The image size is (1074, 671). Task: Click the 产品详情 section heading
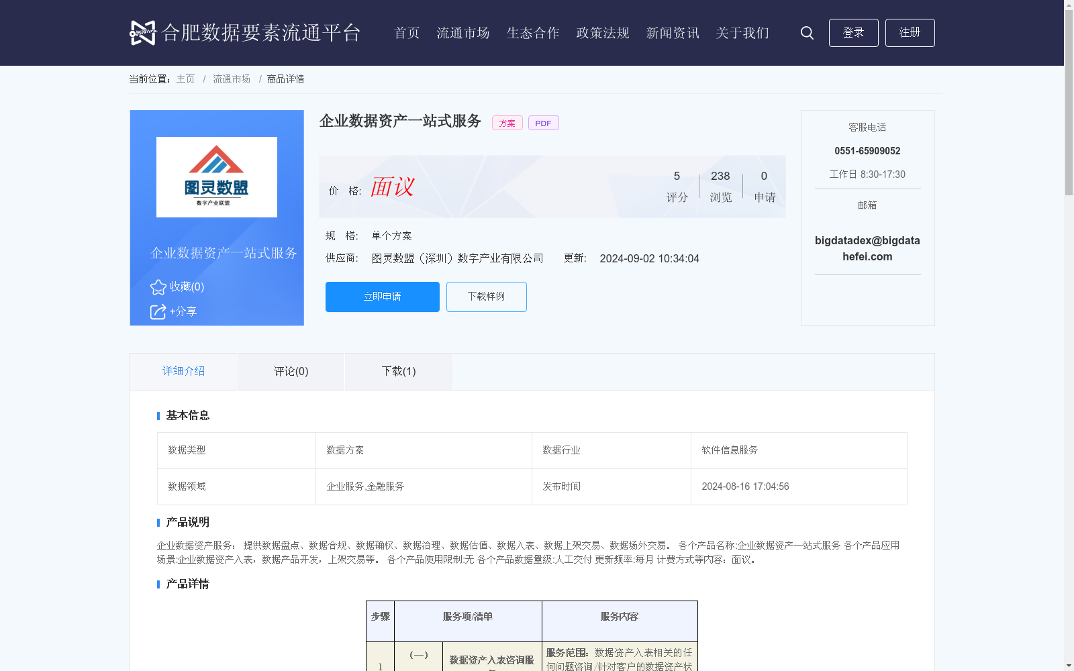188,584
